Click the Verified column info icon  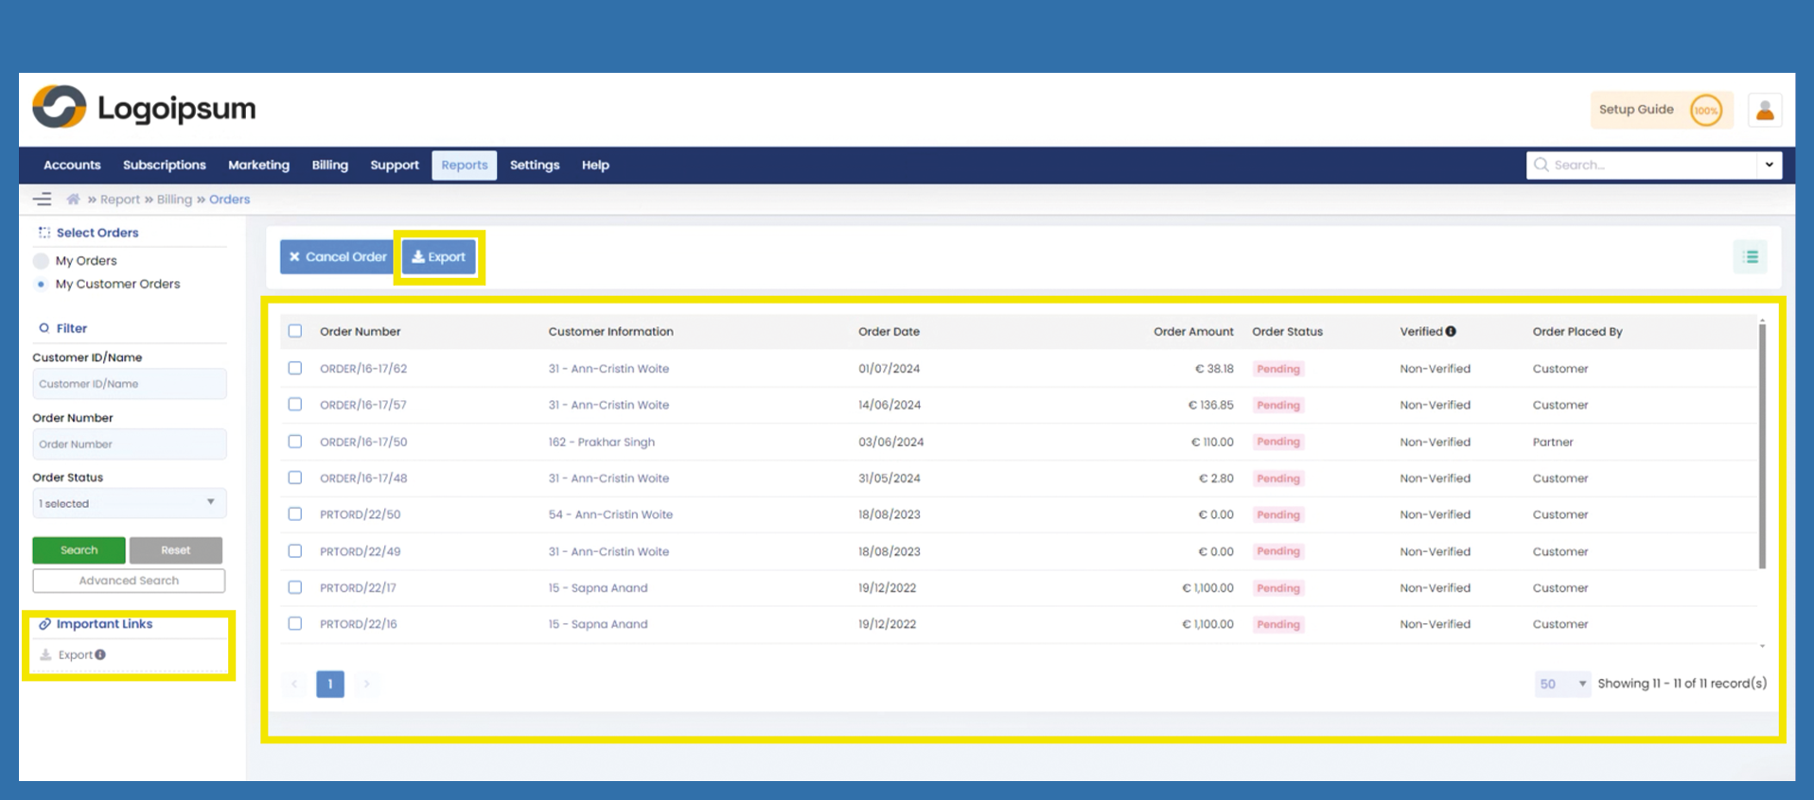click(1451, 332)
